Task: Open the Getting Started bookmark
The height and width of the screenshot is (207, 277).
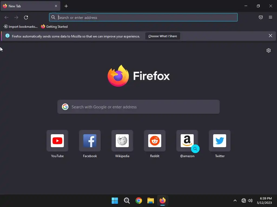Action: (x=54, y=27)
